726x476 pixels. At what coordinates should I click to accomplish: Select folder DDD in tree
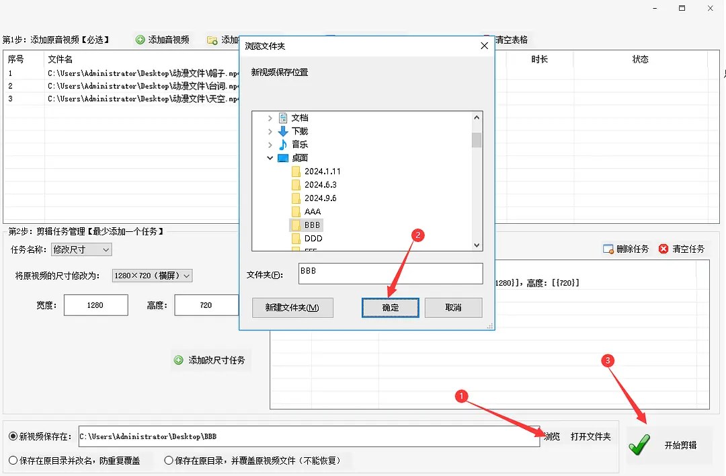point(313,239)
